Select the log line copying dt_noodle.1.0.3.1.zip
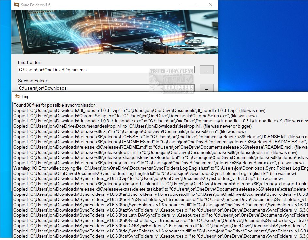The width and height of the screenshot is (308, 240). point(139,111)
